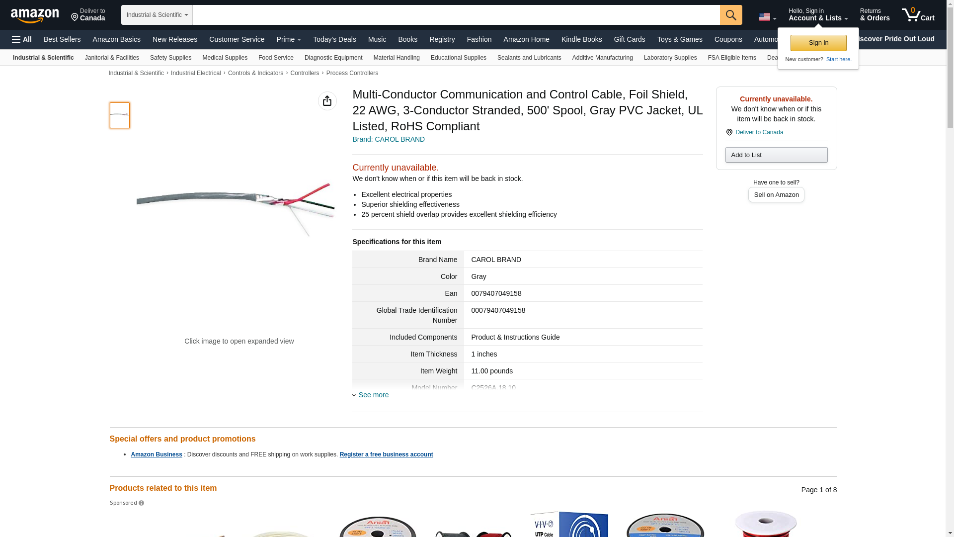Viewport: 954px width, 537px height.
Task: Open the Account & Lists dropdown
Action: pyautogui.click(x=818, y=15)
